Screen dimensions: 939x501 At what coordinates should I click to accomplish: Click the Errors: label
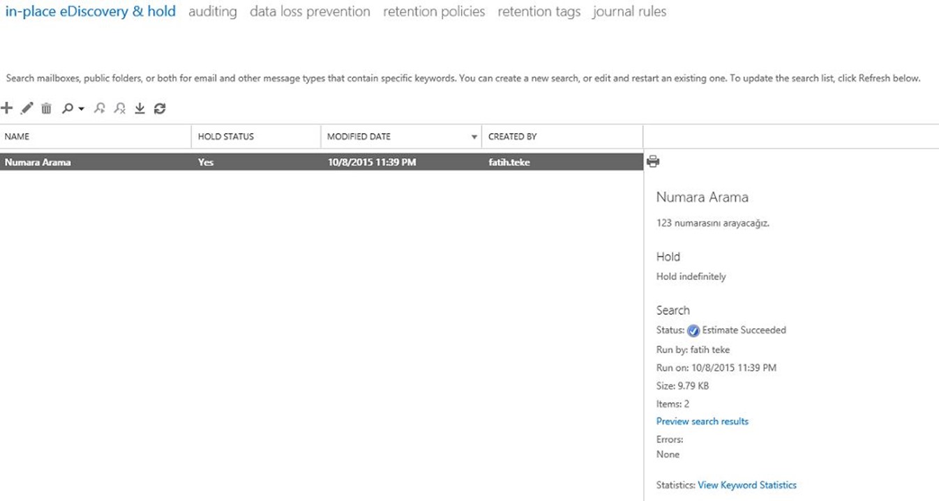pos(670,440)
